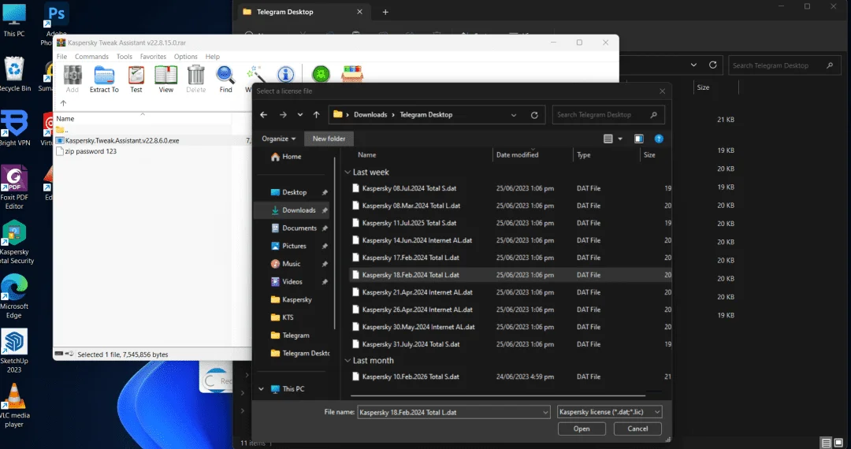Select Kaspersky 14.Jun.2024 Internet AL.dat file
The image size is (851, 449).
[x=417, y=241]
